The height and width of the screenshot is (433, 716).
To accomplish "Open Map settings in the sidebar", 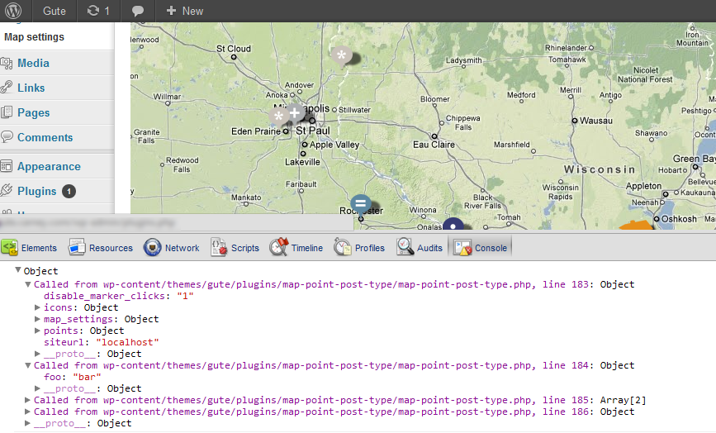I will (x=34, y=37).
